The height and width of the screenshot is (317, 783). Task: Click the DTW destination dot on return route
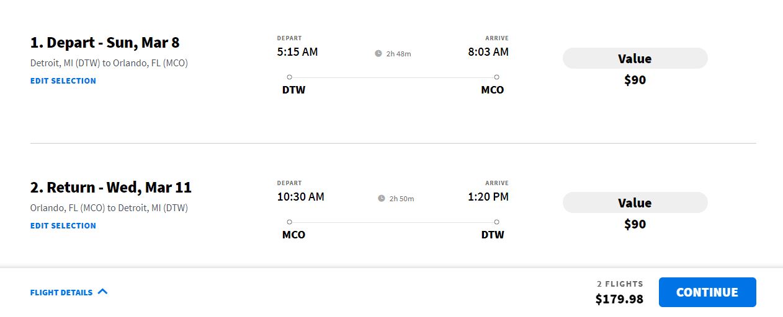pos(496,222)
